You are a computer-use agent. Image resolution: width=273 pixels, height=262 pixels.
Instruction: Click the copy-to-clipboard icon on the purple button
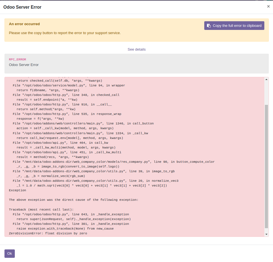click(209, 25)
